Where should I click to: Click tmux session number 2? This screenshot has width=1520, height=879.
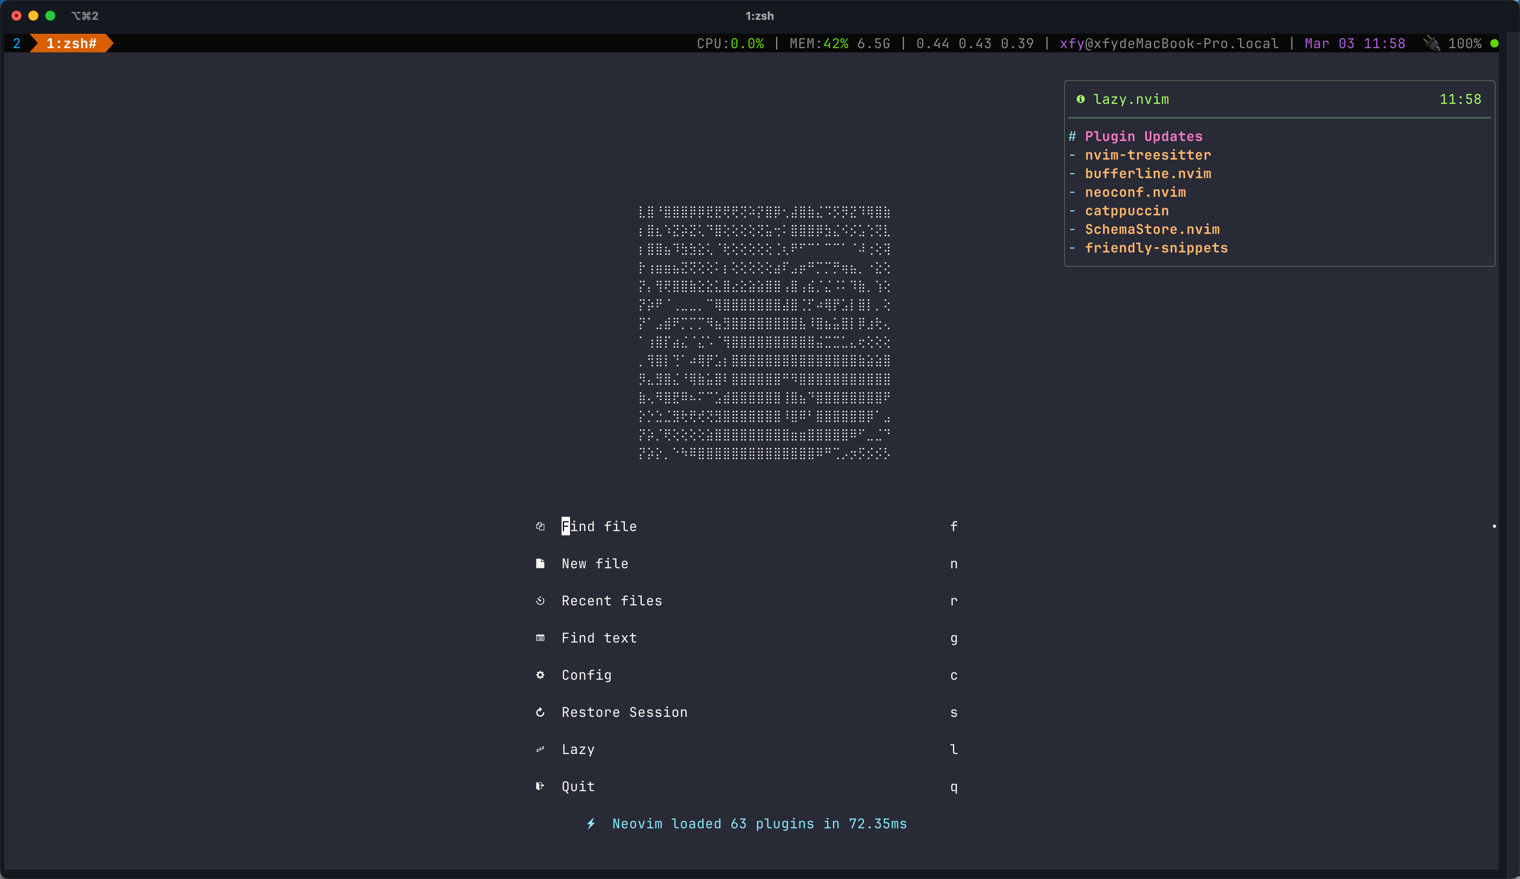coord(17,43)
